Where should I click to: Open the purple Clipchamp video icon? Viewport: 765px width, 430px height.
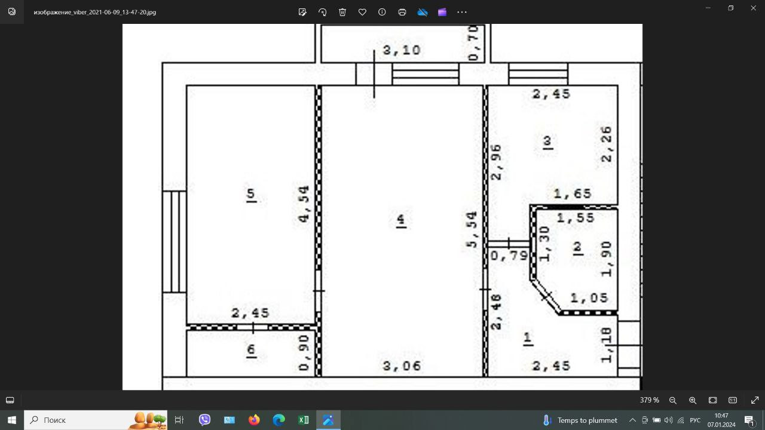(x=442, y=12)
